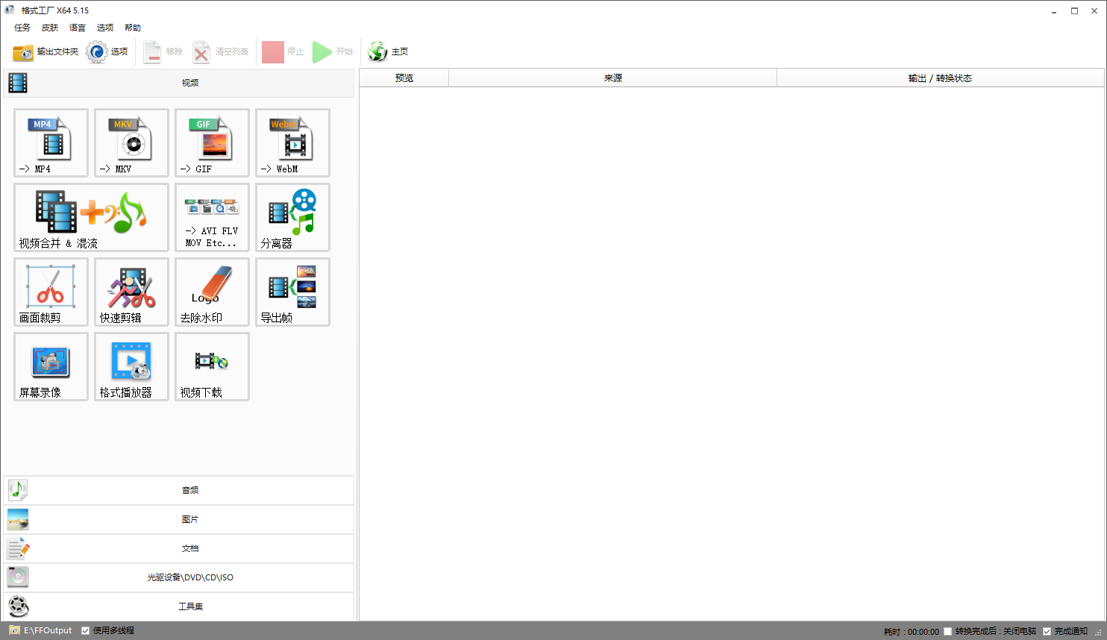
Task: Click the 预览 column header
Action: [x=404, y=78]
